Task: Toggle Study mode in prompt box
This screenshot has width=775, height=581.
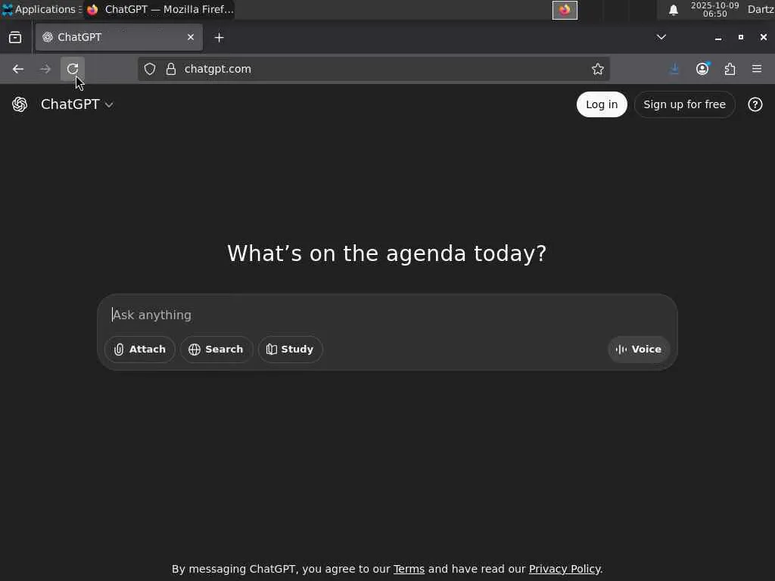Action: [x=290, y=350]
